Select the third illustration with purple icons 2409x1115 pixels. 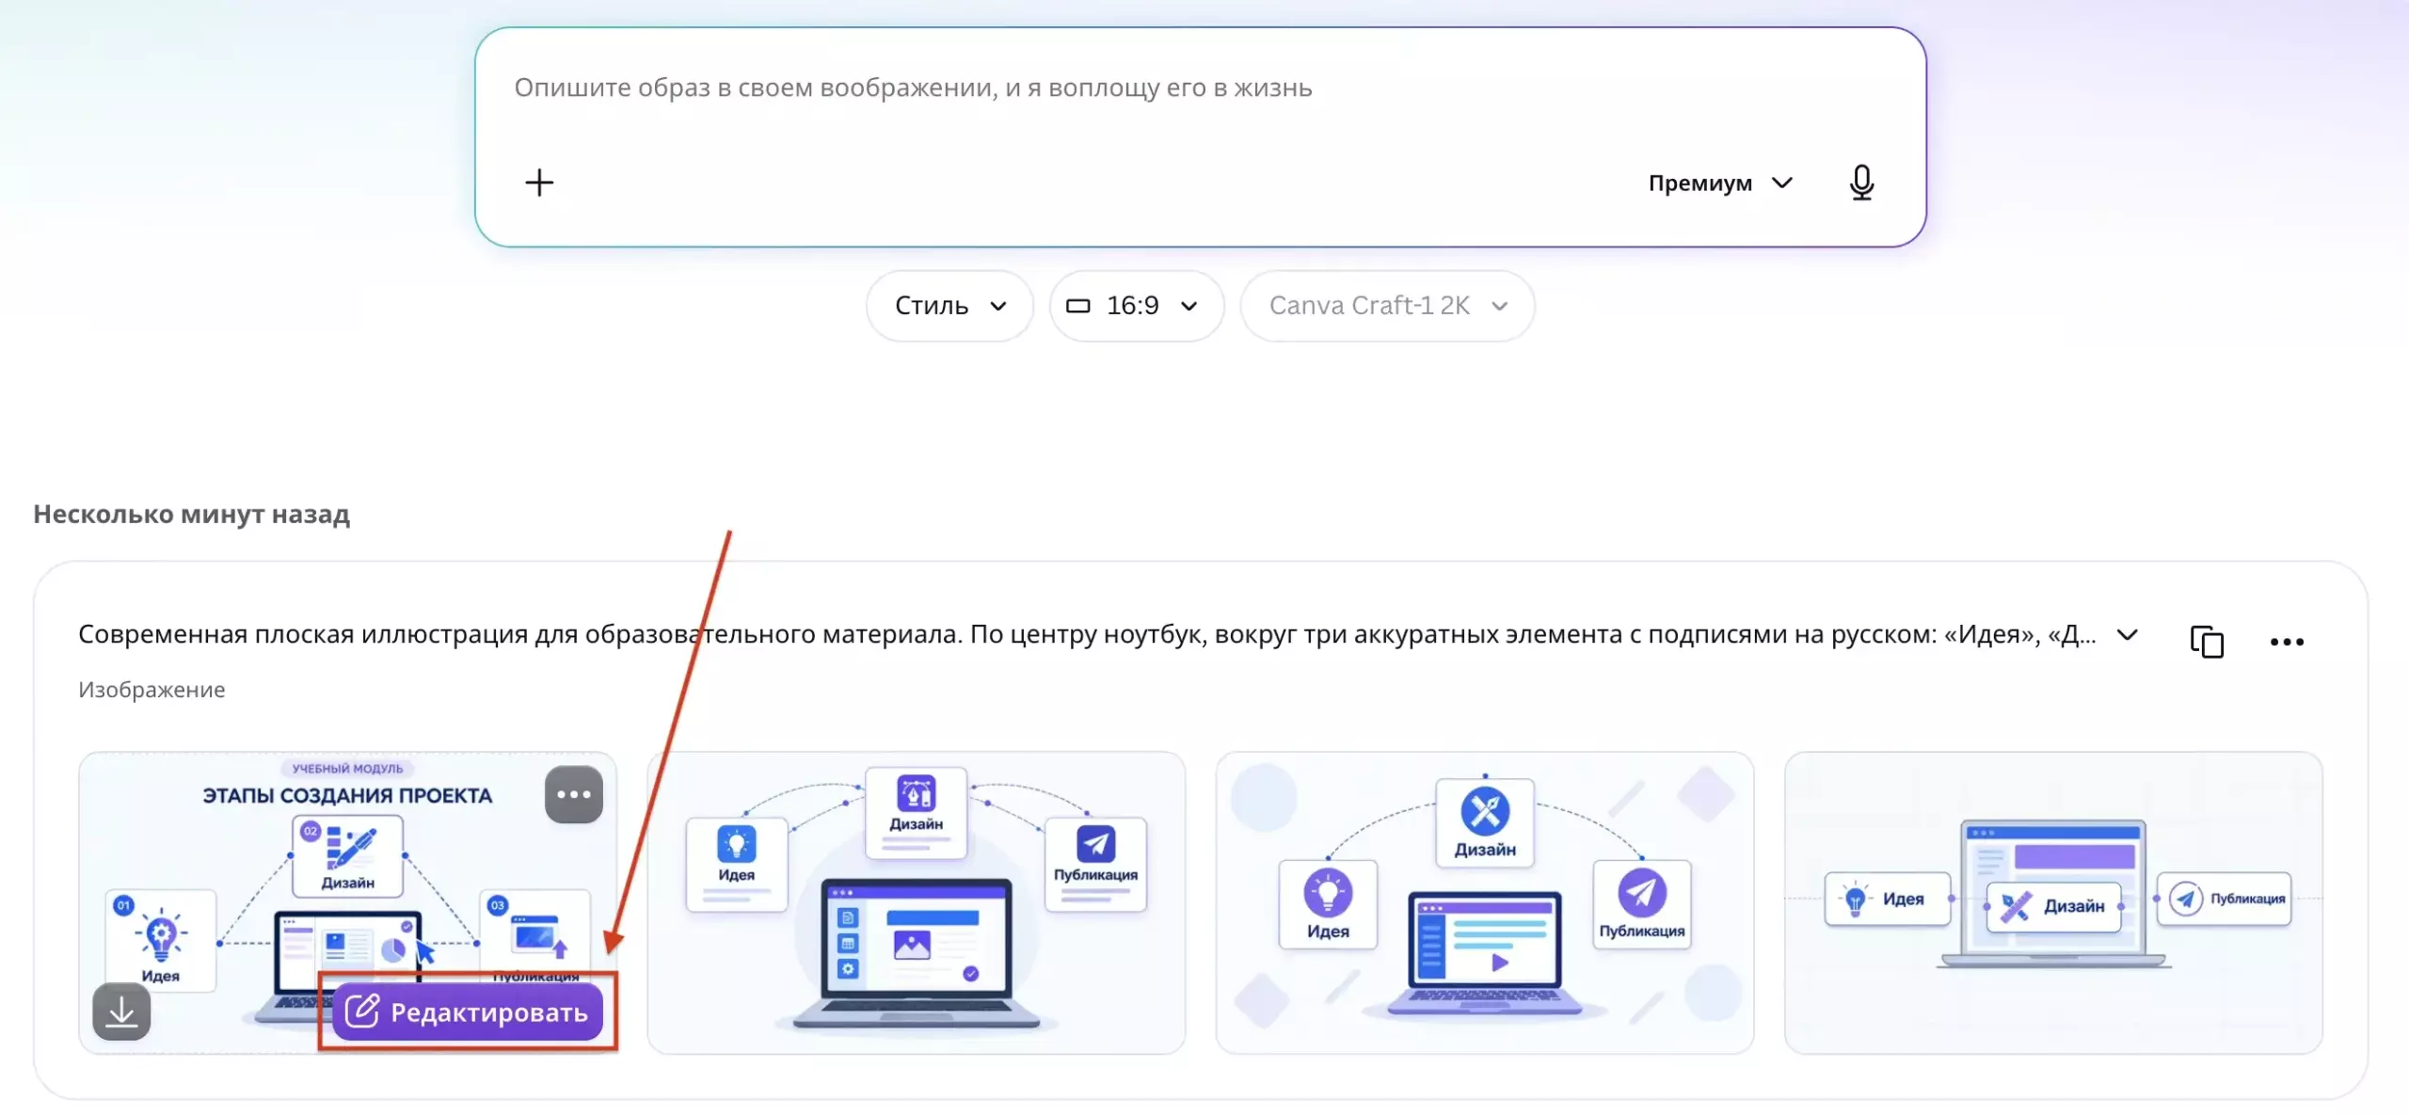[x=1484, y=903]
